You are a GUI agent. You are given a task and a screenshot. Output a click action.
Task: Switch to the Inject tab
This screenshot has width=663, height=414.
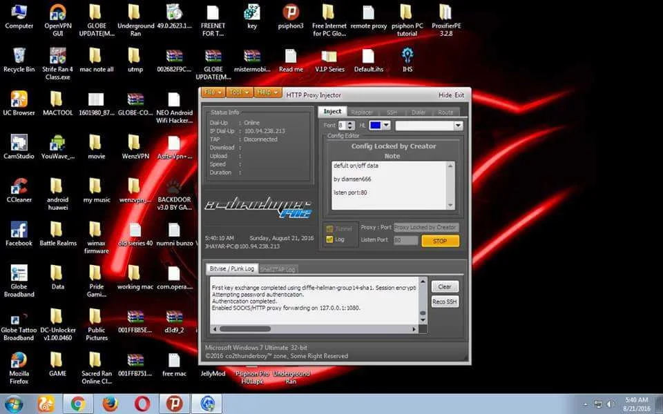click(332, 111)
